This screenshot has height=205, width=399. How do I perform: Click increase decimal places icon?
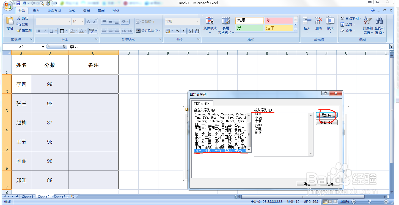click(191, 31)
